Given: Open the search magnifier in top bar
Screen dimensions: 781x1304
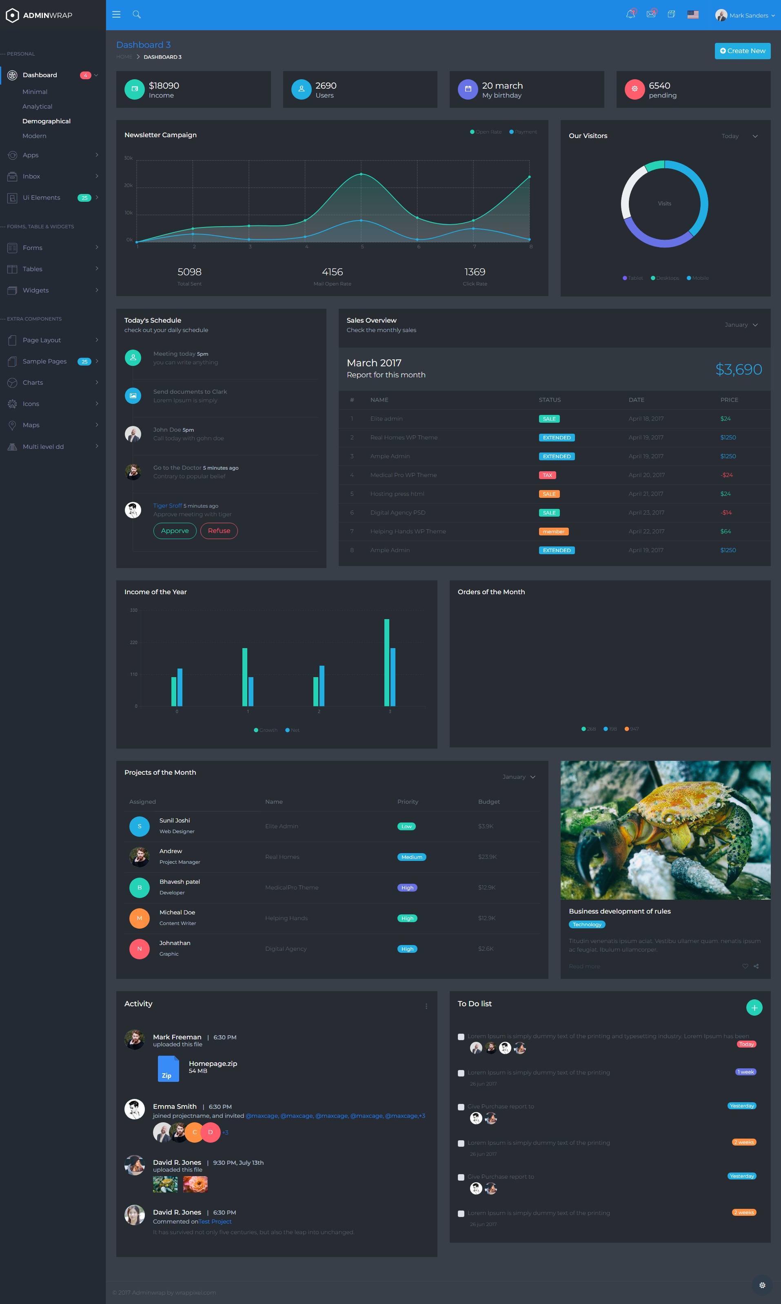Looking at the screenshot, I should (x=136, y=15).
